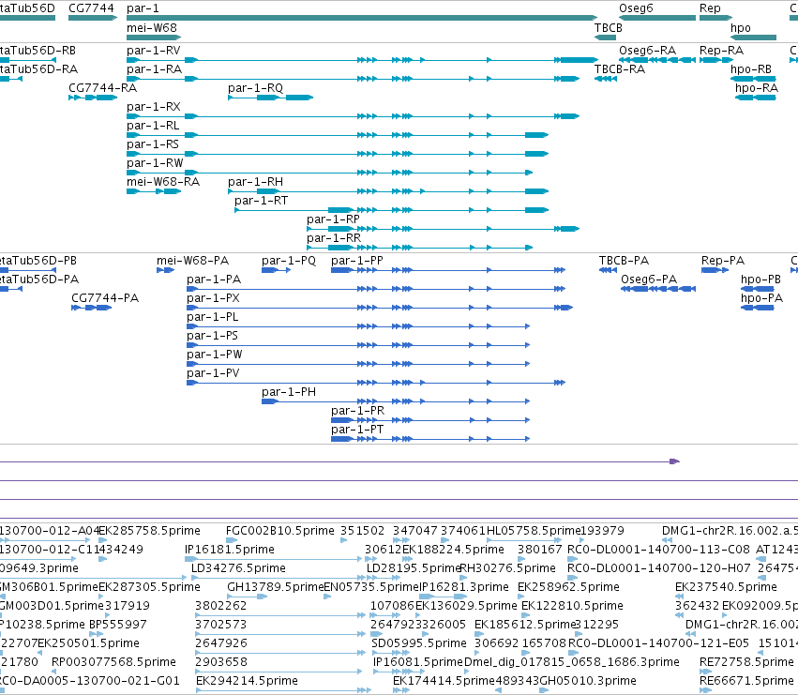Select the par-1-PX protein label
This screenshot has width=798, height=695.
(213, 298)
